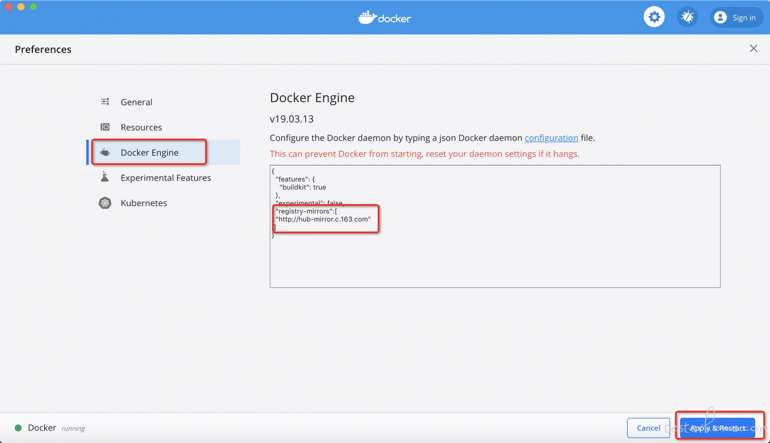Open settings via the gear icon
The height and width of the screenshot is (443, 770).
click(654, 17)
